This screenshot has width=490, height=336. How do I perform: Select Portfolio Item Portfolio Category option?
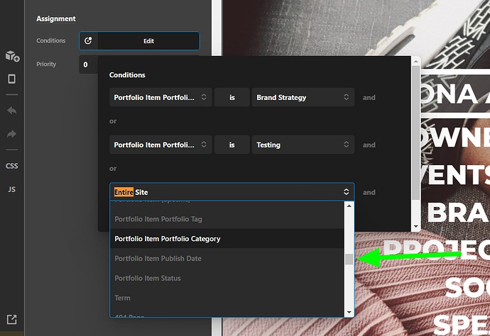pyautogui.click(x=227, y=239)
